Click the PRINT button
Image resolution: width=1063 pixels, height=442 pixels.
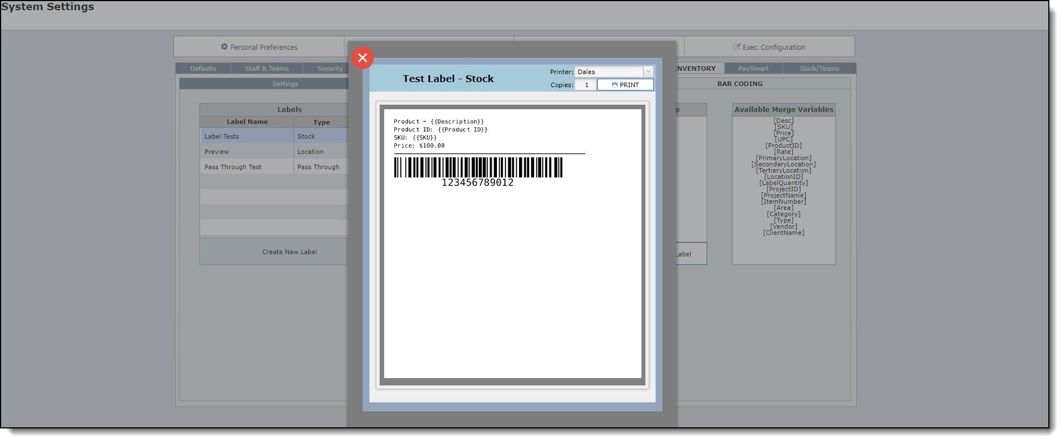pyautogui.click(x=625, y=85)
